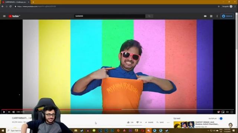This screenshot has width=238, height=133.
Task: Skip to the next video
Action: (9, 112)
